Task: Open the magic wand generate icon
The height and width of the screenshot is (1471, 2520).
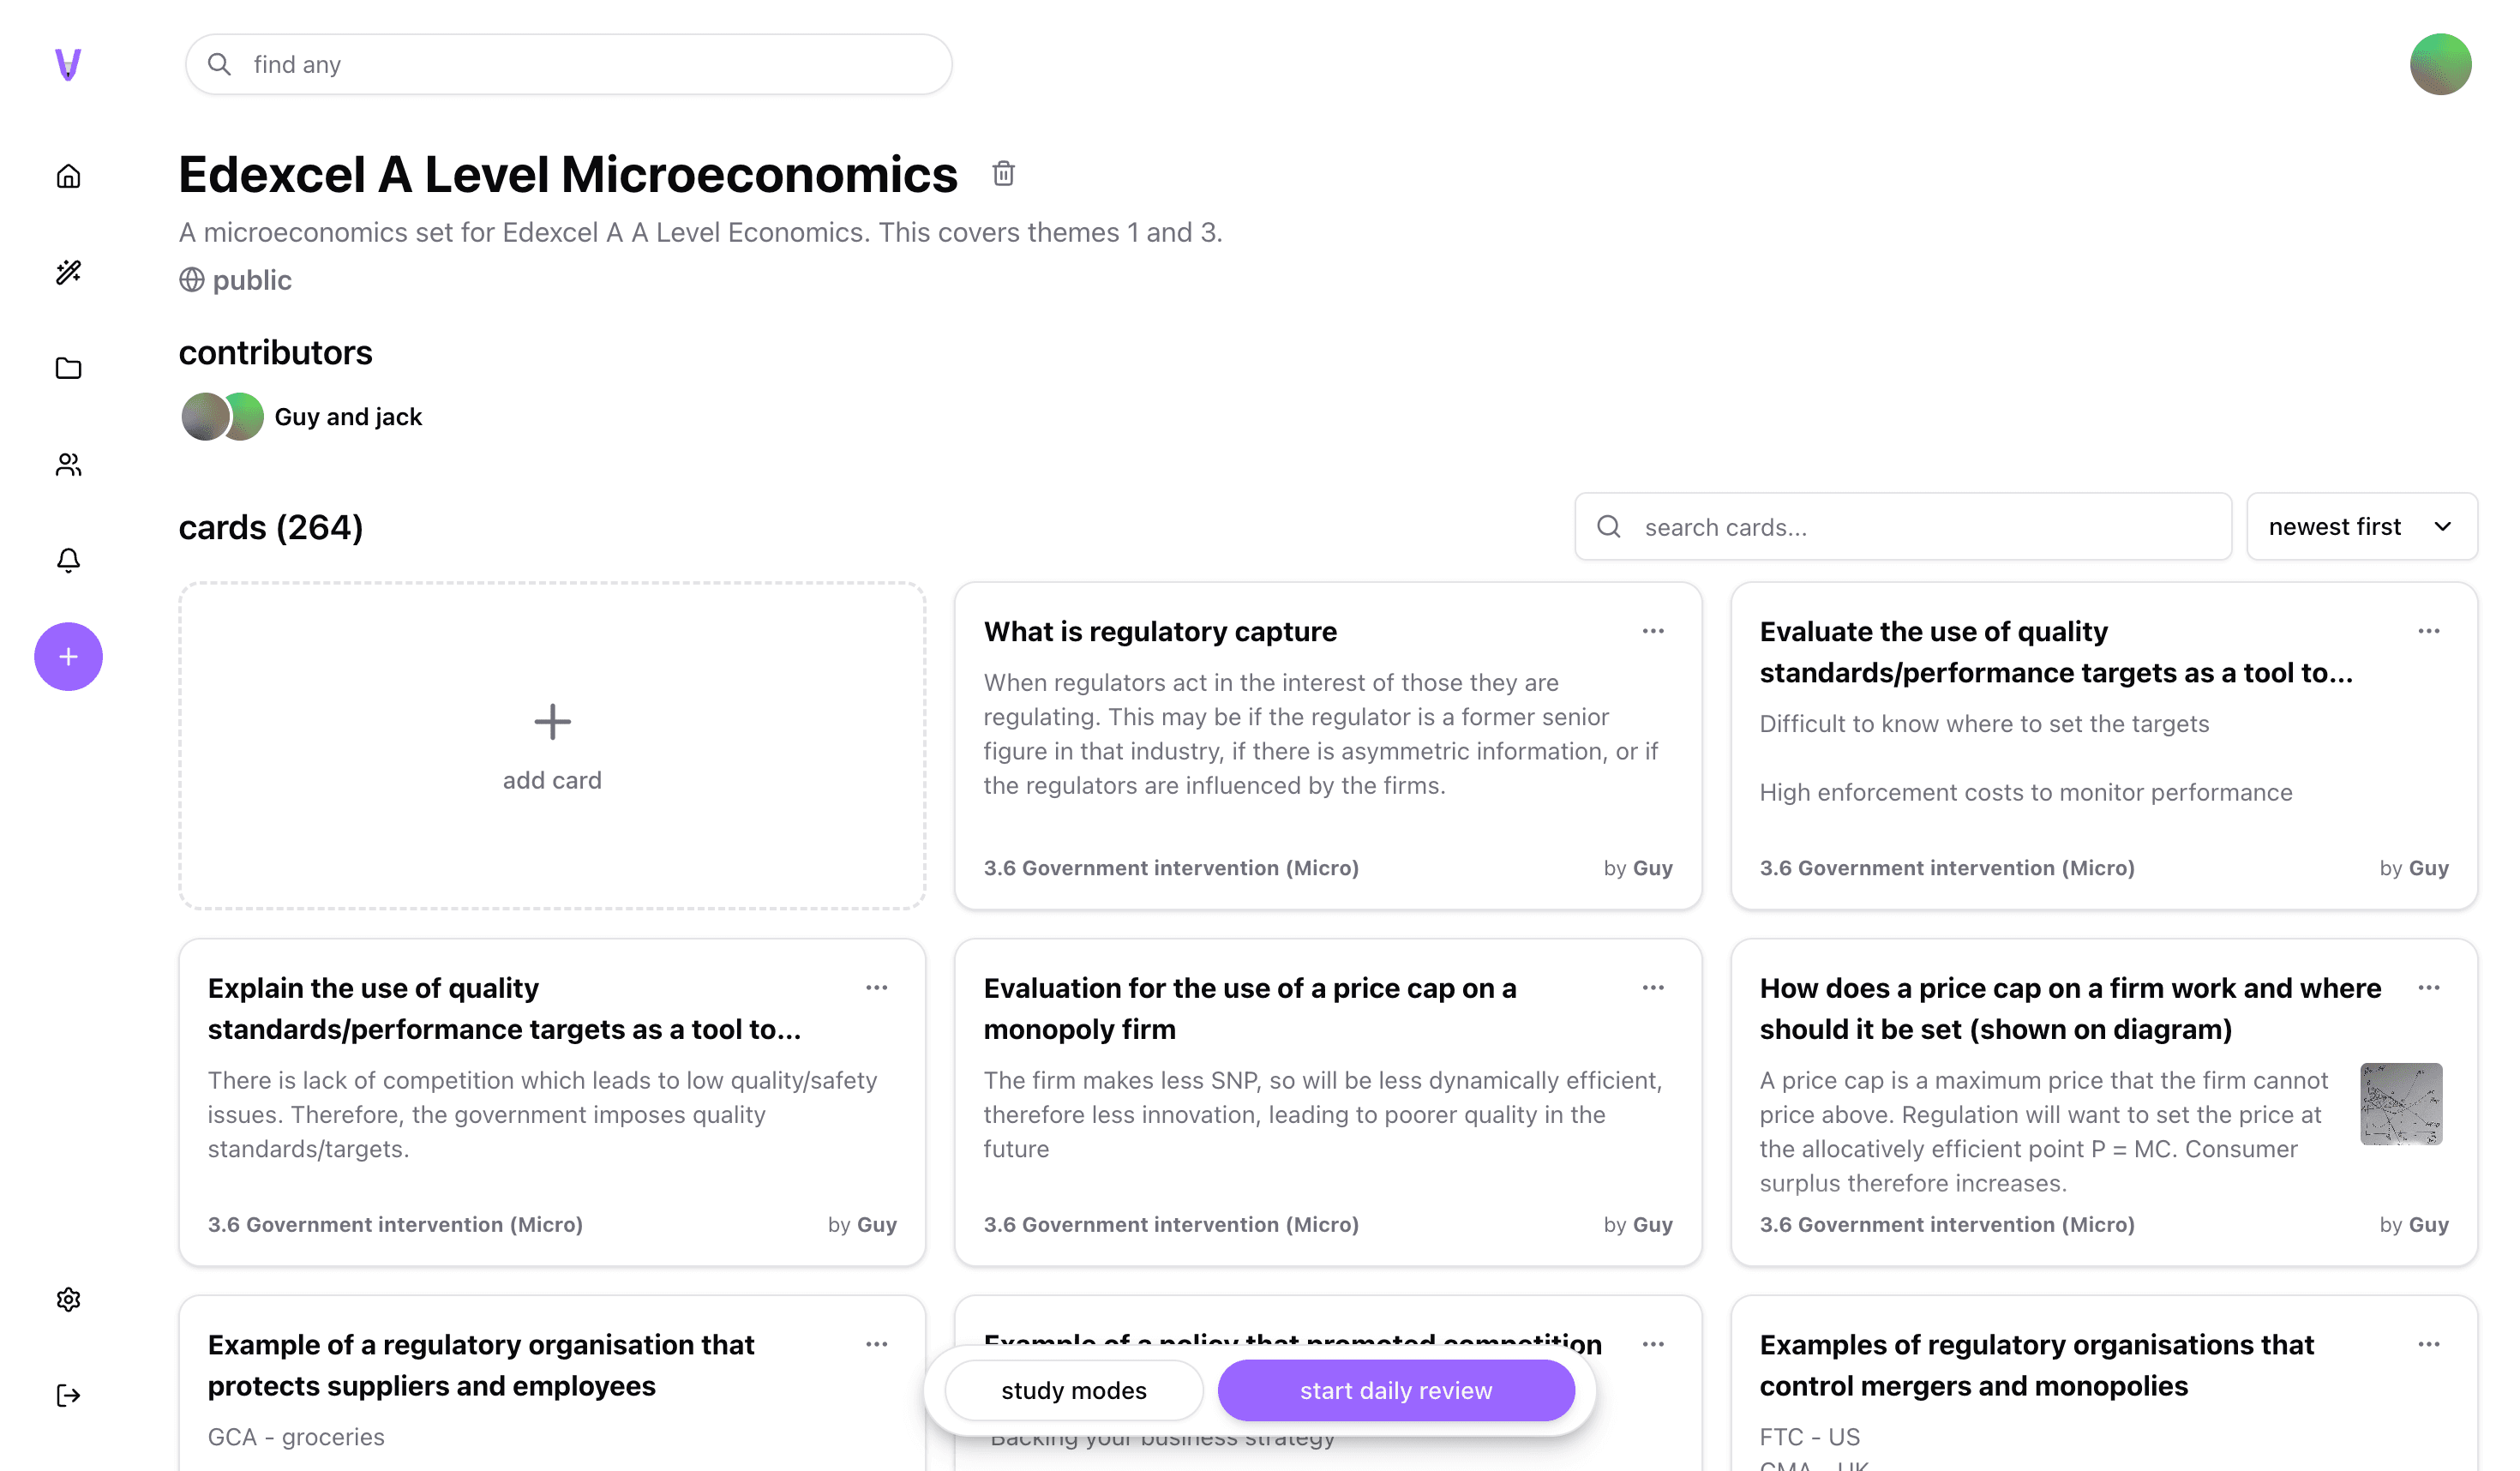Action: coord(68,272)
